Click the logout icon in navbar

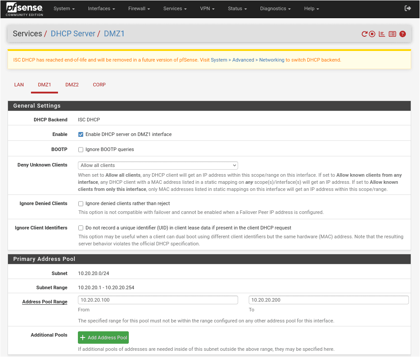point(408,8)
